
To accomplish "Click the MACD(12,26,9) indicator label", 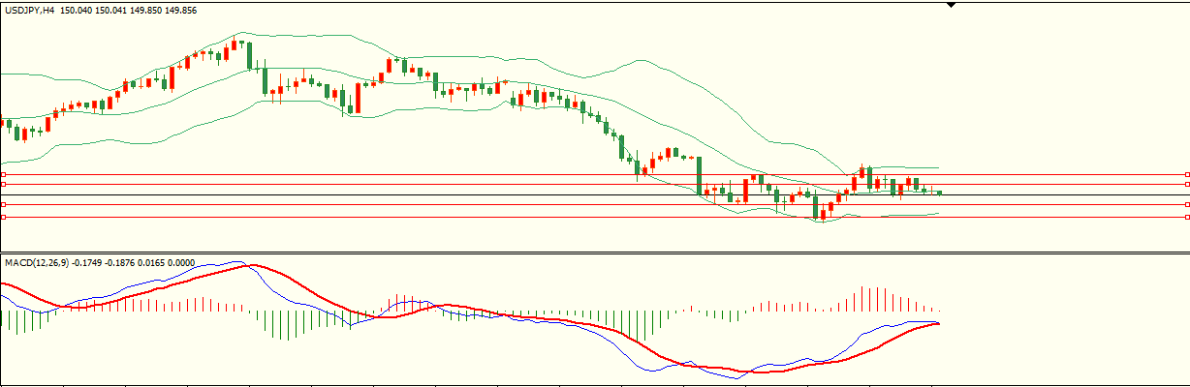I will tap(36, 262).
